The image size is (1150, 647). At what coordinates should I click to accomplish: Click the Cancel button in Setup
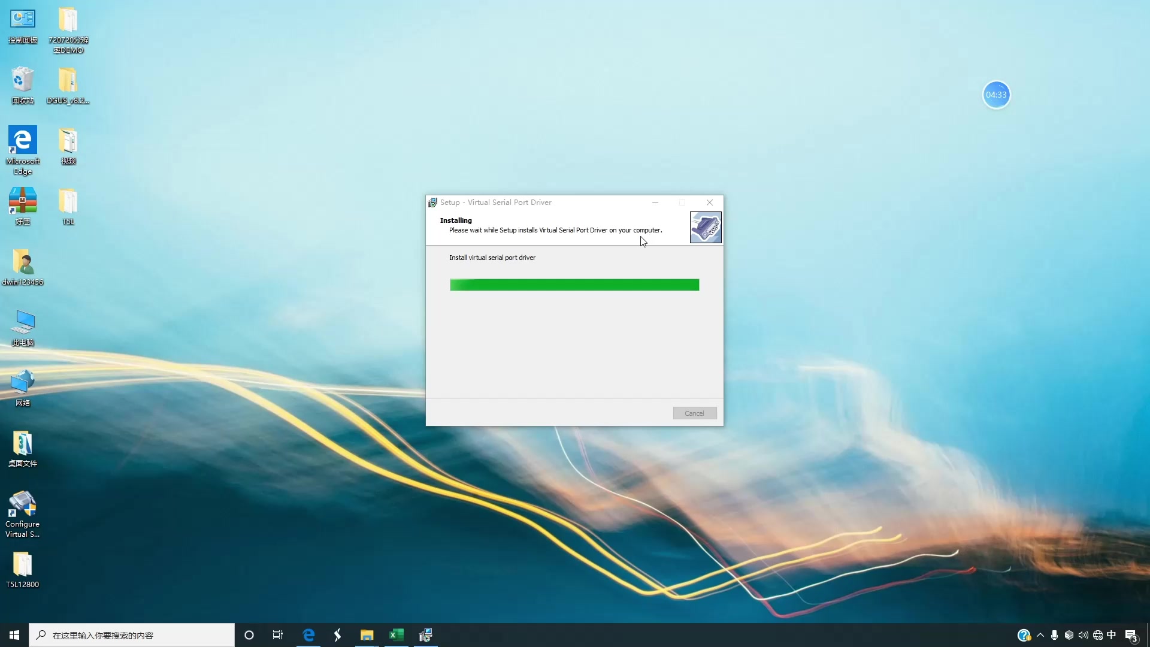pyautogui.click(x=694, y=413)
